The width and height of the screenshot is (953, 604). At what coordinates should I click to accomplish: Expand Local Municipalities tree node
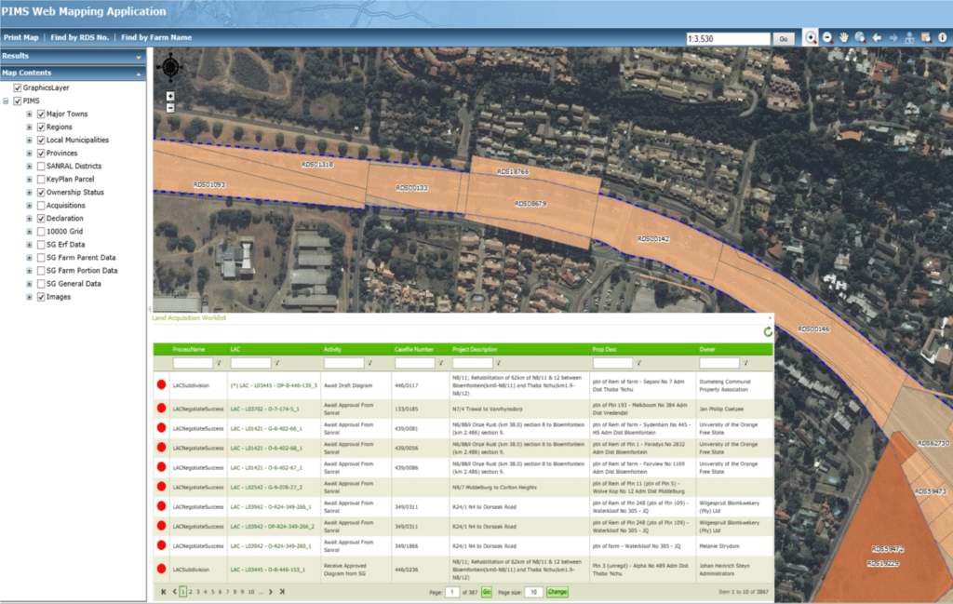pos(29,141)
